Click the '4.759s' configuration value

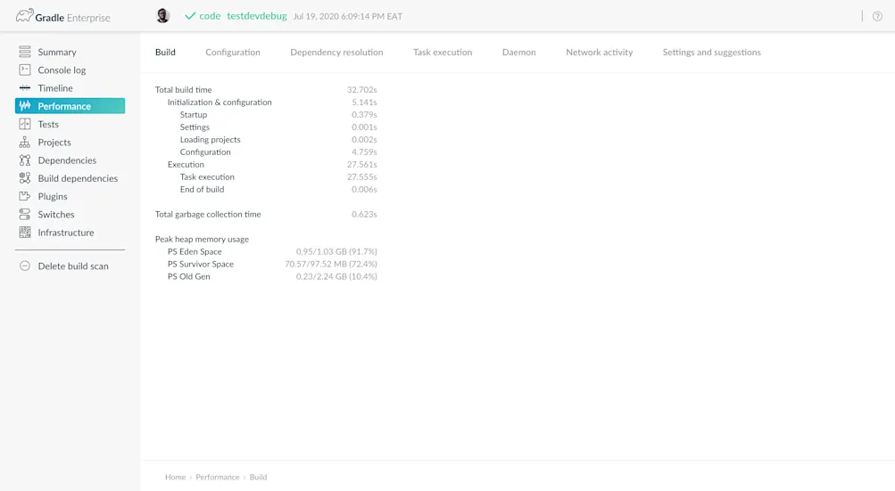(364, 152)
